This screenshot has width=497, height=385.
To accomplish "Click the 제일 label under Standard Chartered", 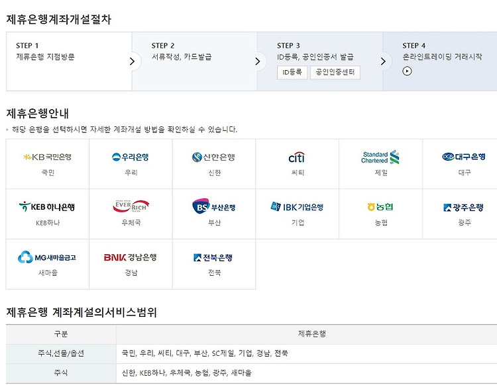I will coord(381,173).
